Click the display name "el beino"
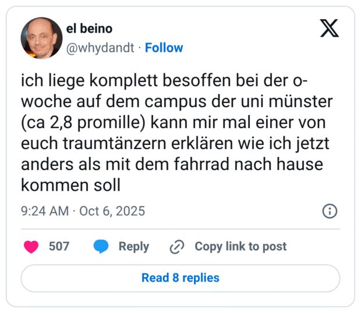The height and width of the screenshot is (313, 361). [90, 29]
